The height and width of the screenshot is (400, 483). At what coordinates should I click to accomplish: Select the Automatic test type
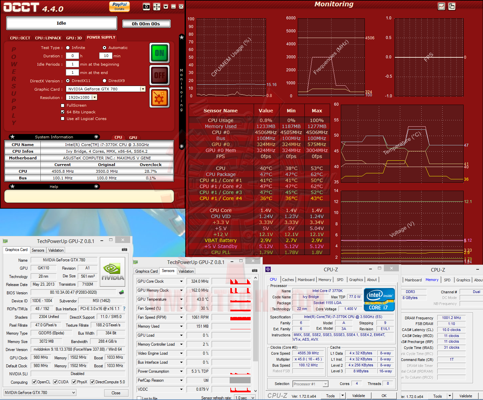[104, 48]
